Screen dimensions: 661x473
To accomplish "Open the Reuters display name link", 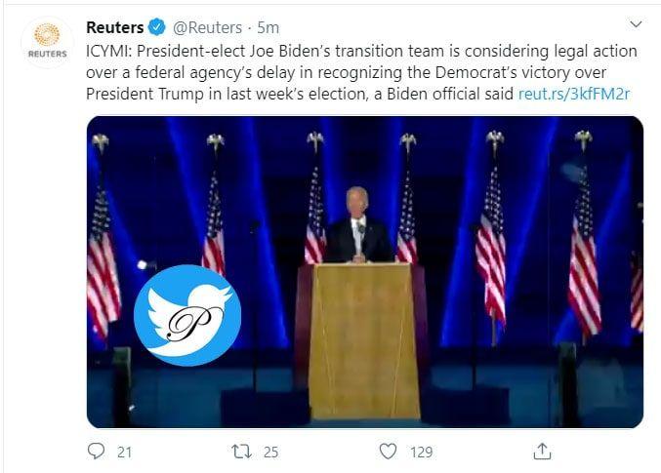I will (x=112, y=24).
